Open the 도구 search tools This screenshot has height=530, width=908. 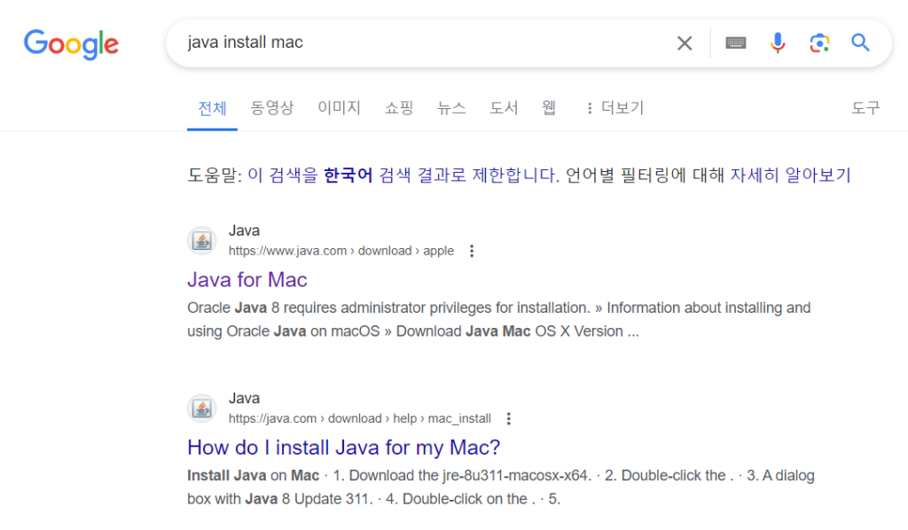click(865, 108)
